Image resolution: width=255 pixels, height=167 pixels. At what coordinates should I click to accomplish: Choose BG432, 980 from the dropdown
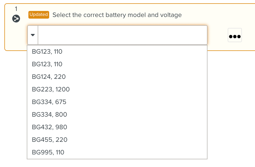click(49, 127)
